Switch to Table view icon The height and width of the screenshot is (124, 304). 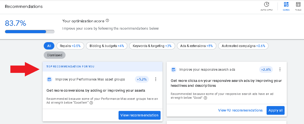298,4
